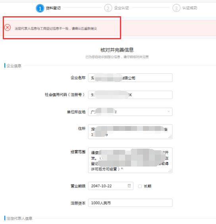Click inside the 住所 text area

click(x=130, y=132)
